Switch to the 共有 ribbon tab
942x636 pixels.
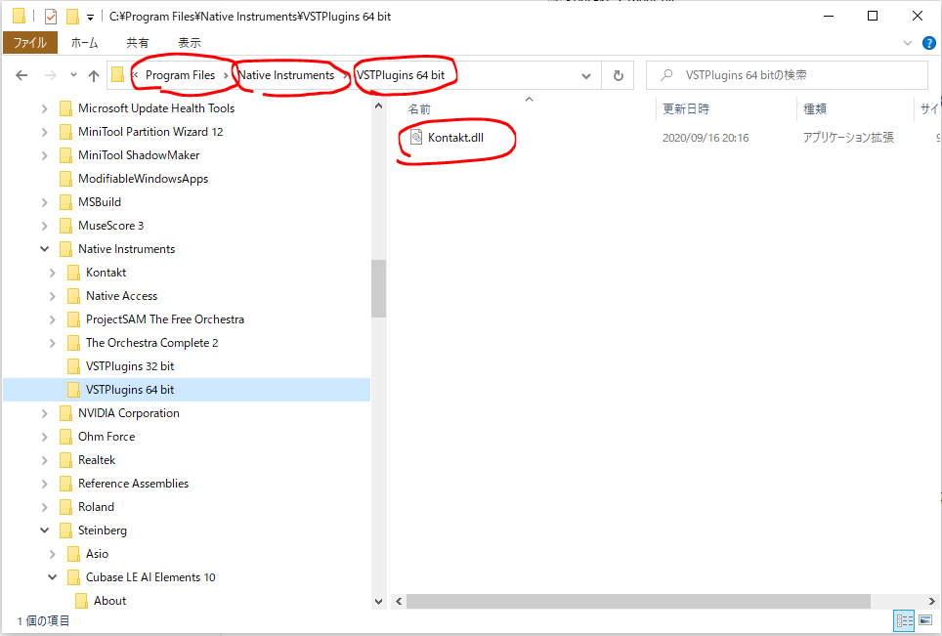point(137,43)
